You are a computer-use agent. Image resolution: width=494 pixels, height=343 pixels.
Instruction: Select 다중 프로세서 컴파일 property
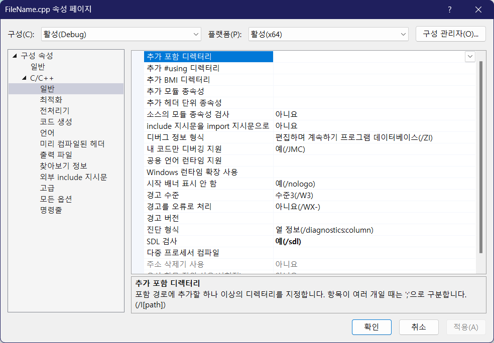coord(208,253)
